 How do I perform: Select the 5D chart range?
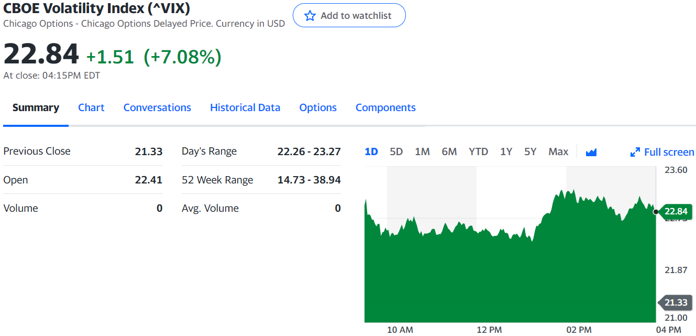point(396,151)
